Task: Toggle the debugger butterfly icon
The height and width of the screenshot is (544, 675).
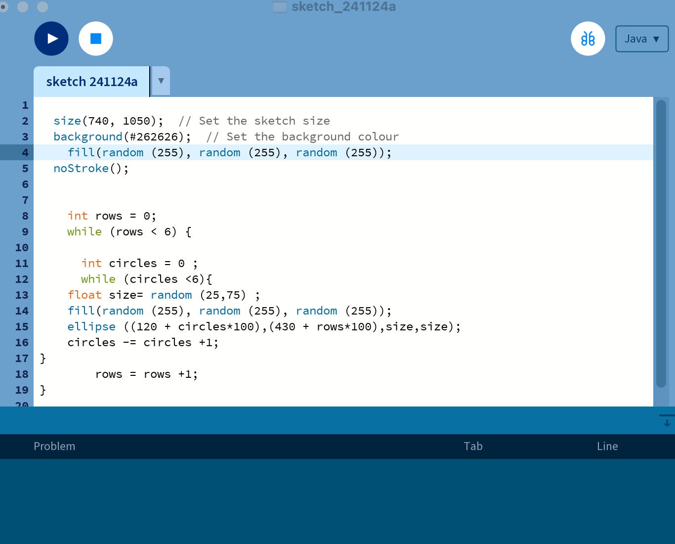Action: coord(588,39)
